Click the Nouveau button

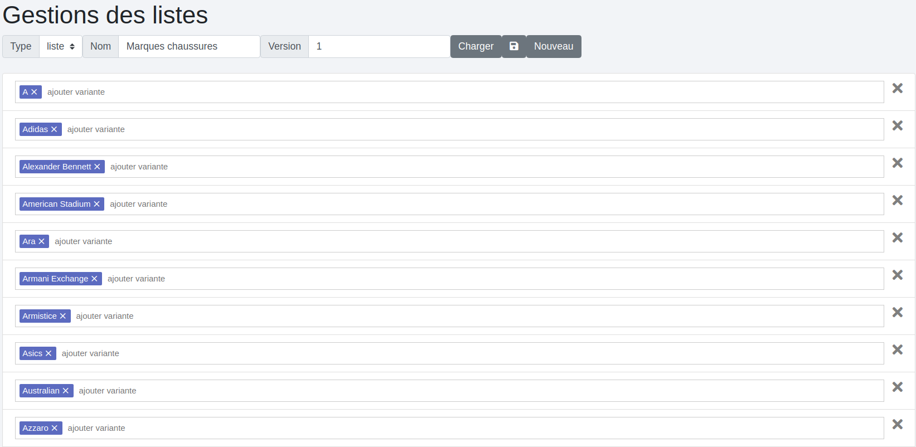[x=553, y=46]
